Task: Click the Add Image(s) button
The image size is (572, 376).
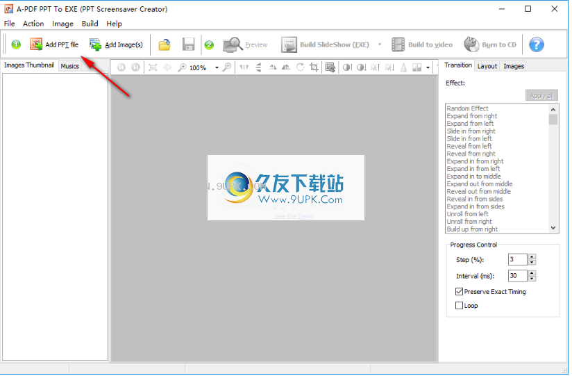Action: click(116, 44)
